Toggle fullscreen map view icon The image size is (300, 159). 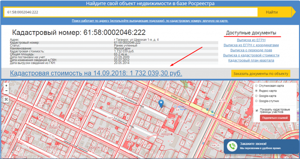tap(6, 99)
